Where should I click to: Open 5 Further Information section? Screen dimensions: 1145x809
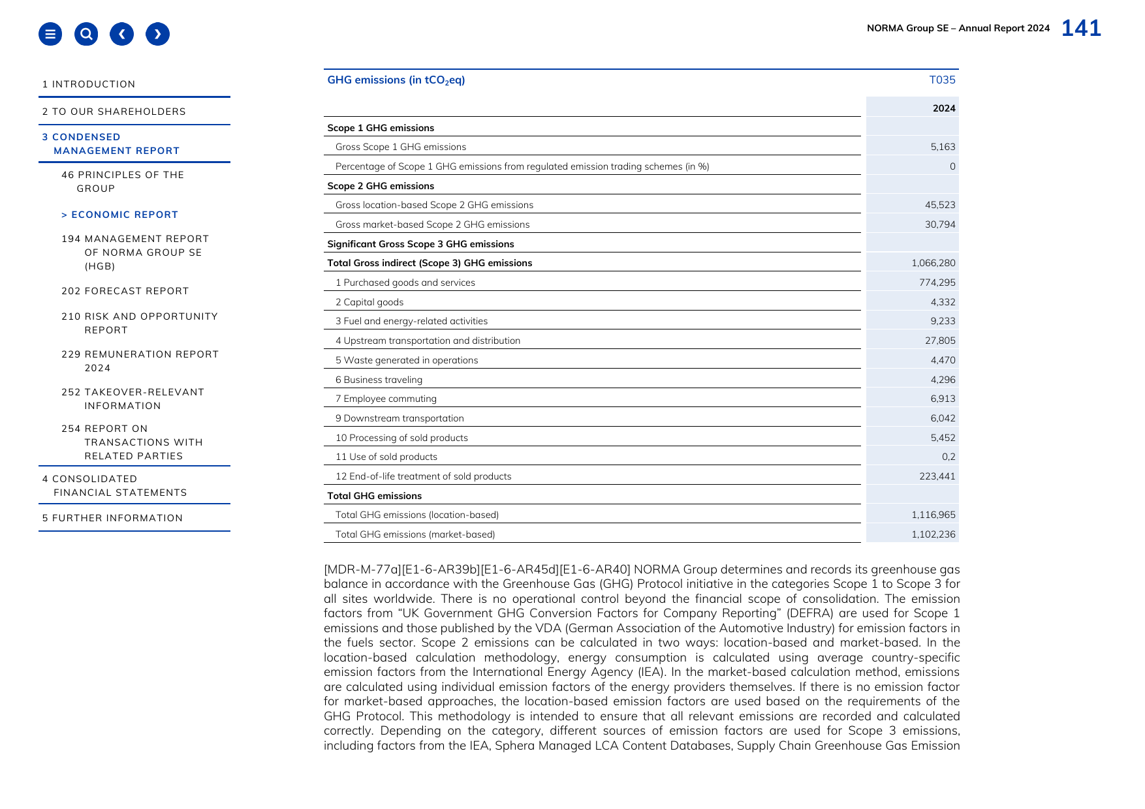click(x=112, y=518)
